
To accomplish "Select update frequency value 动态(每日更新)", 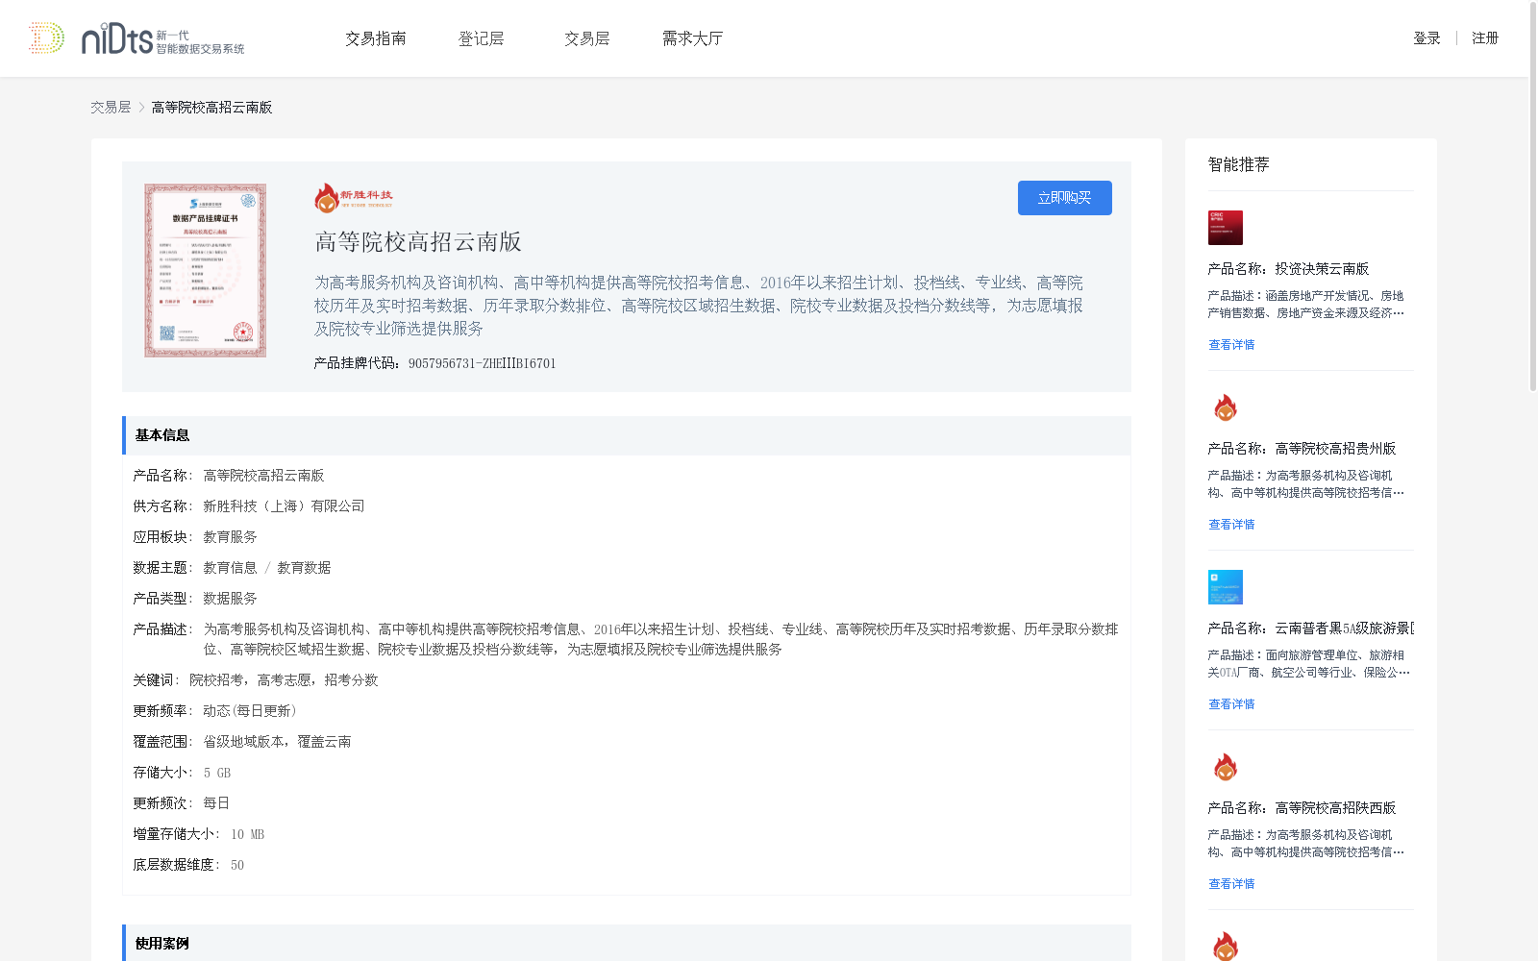I will click(250, 711).
